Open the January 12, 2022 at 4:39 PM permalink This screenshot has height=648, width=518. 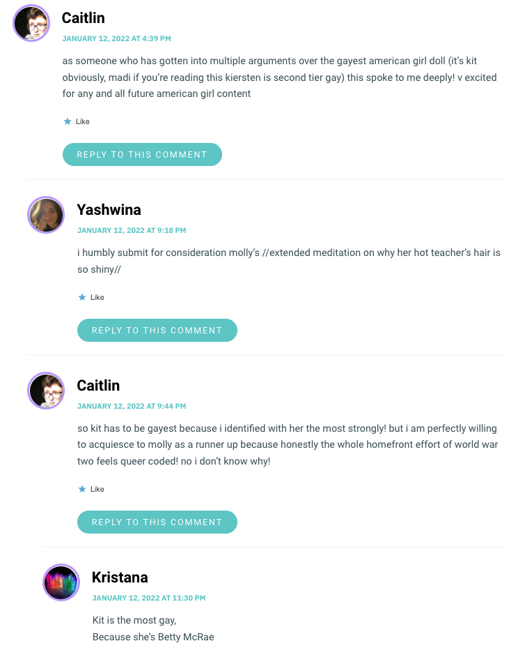click(117, 38)
